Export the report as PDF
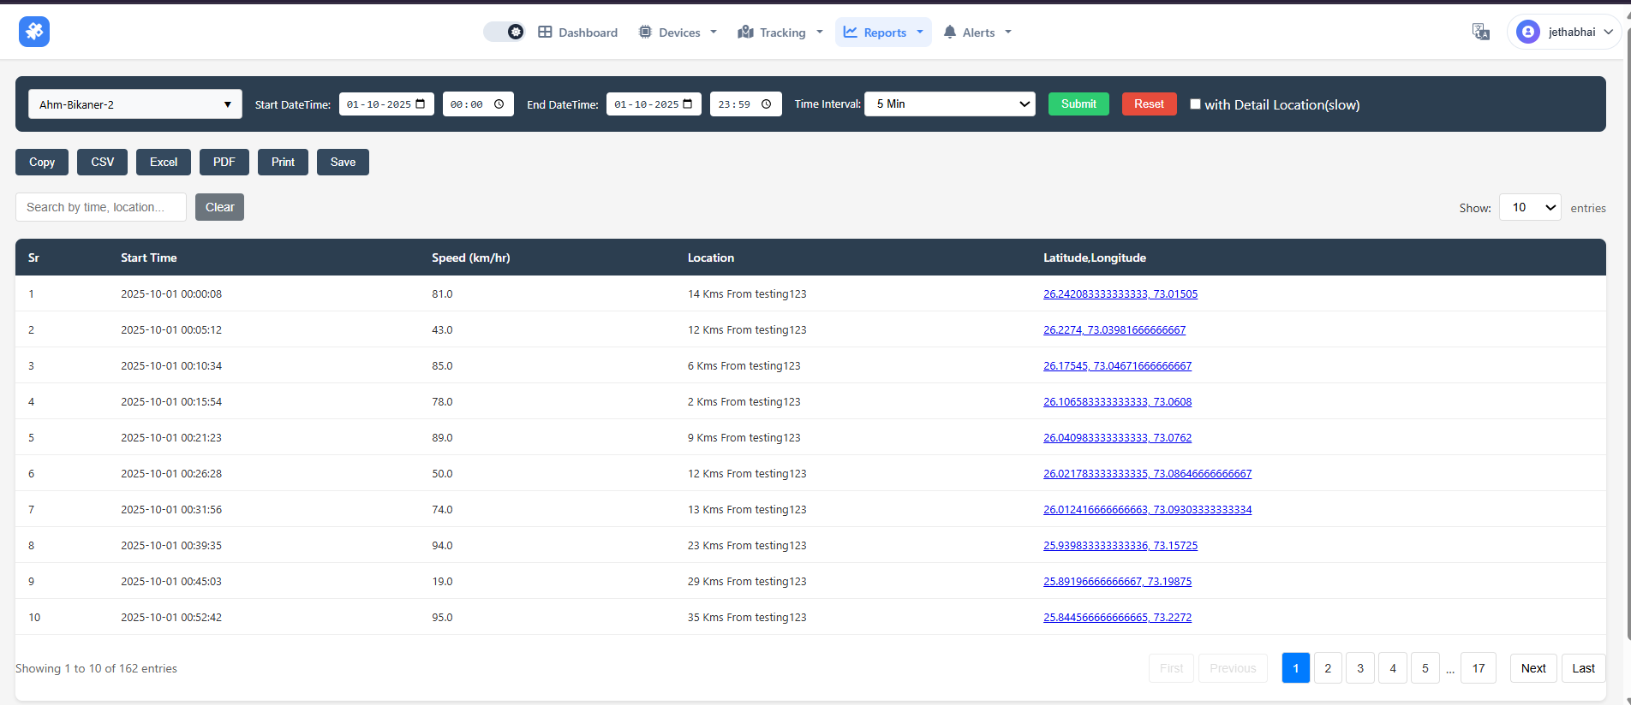This screenshot has width=1631, height=705. (224, 163)
